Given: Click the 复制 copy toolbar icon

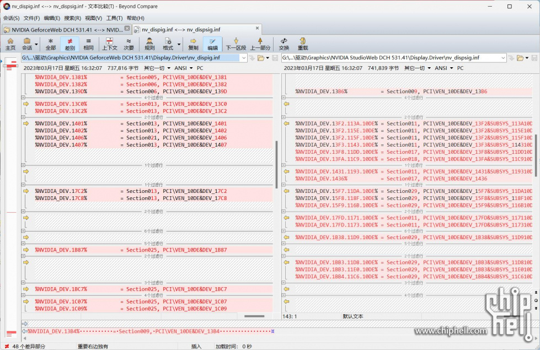Looking at the screenshot, I should tap(193, 44).
